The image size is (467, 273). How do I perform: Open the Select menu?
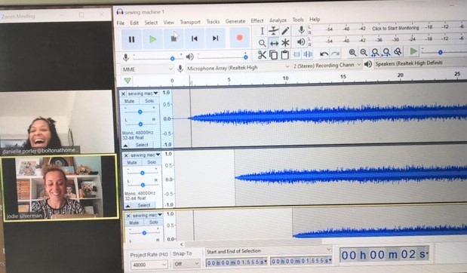click(x=151, y=23)
